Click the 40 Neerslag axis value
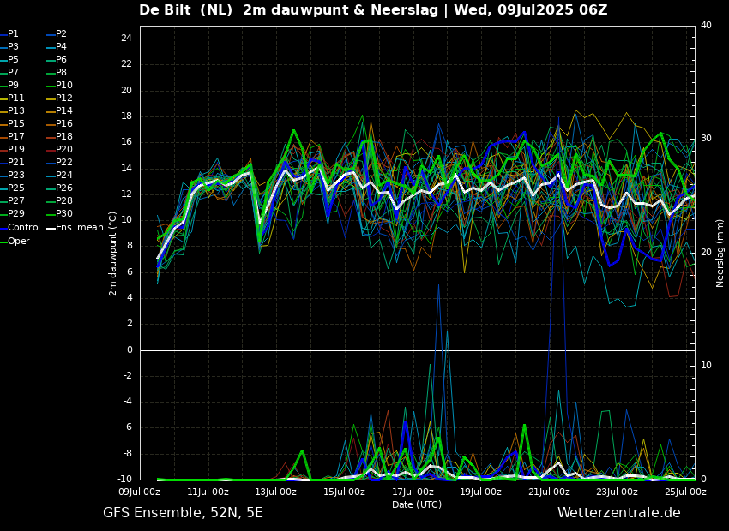The image size is (729, 531). pos(706,25)
